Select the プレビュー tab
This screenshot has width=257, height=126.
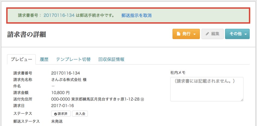(21, 59)
